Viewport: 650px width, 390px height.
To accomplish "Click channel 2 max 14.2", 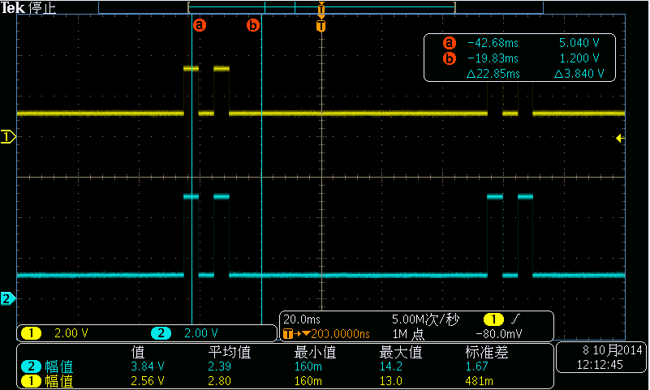I will 391,366.
